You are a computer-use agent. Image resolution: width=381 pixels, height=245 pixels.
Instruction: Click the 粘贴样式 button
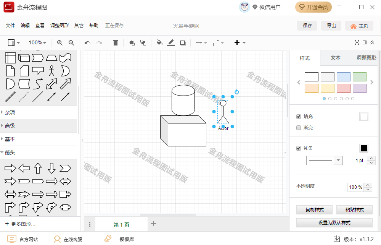coord(354,210)
